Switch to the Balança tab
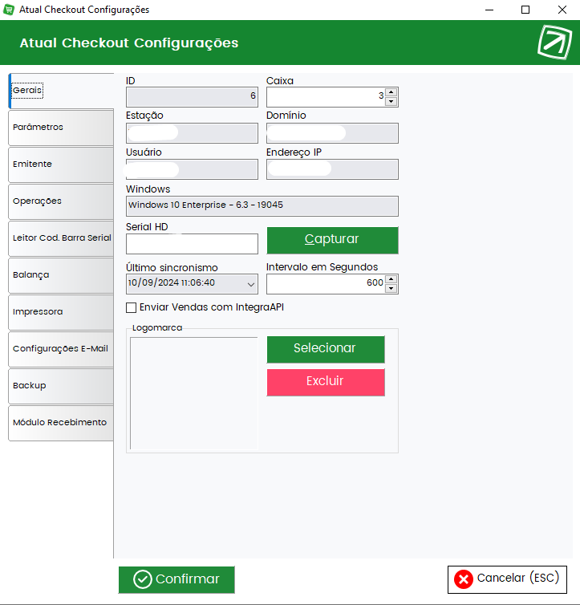 pos(61,275)
